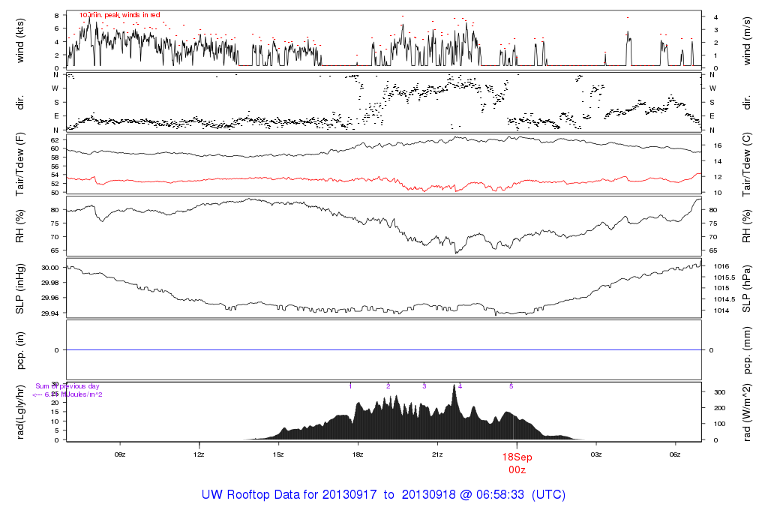Click the 'rad (W/m^2)' right axis label
The height and width of the screenshot is (525, 768).
click(747, 412)
